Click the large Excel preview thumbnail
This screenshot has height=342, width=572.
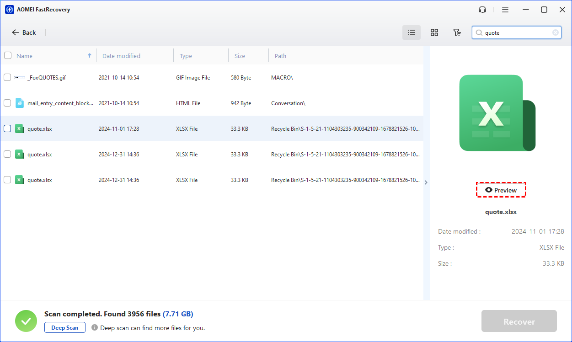(x=497, y=113)
